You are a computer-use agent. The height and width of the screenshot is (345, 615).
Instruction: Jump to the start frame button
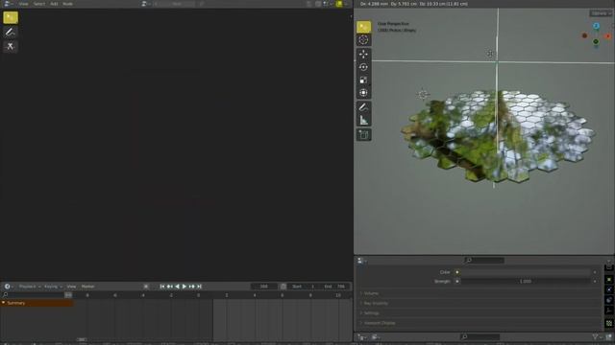pos(162,287)
